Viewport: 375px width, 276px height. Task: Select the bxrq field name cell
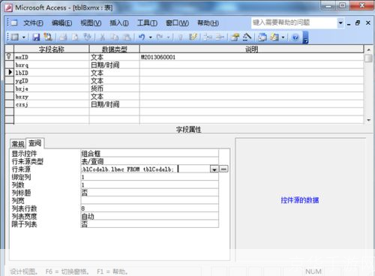coord(52,65)
